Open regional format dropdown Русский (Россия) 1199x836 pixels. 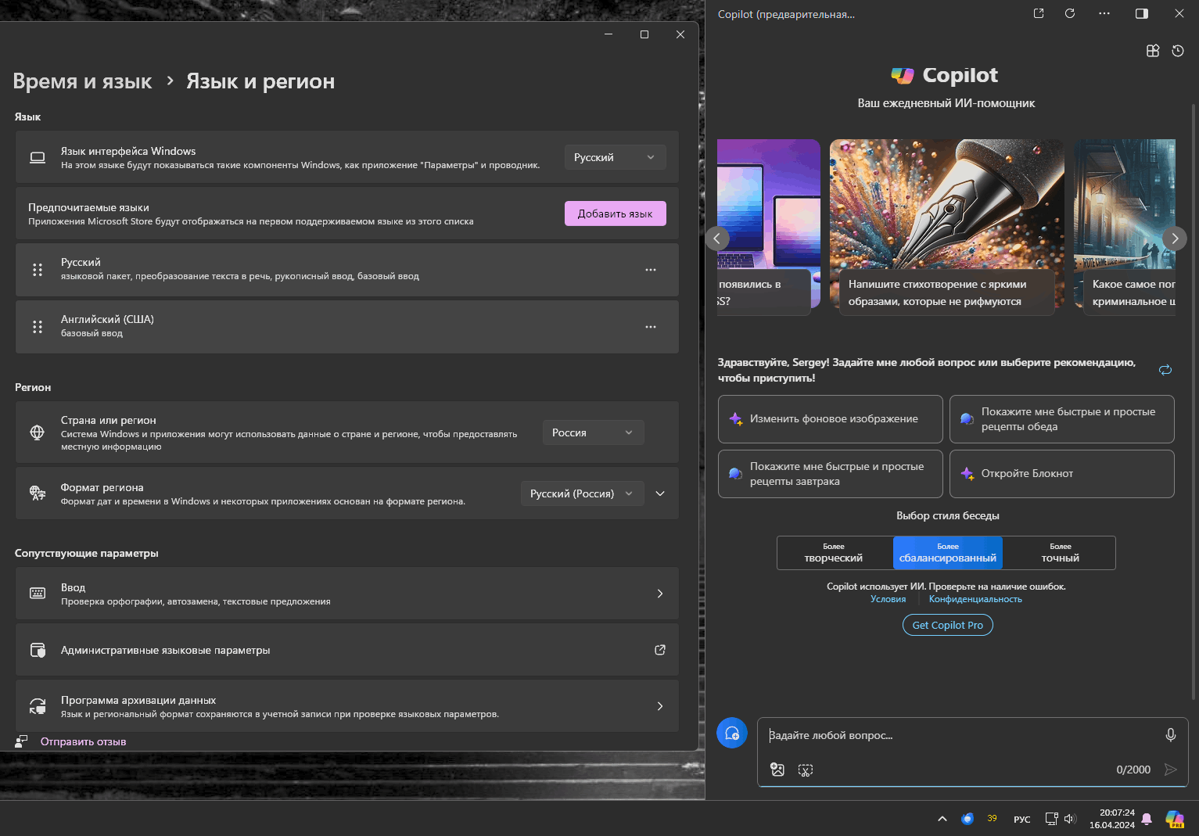click(583, 493)
